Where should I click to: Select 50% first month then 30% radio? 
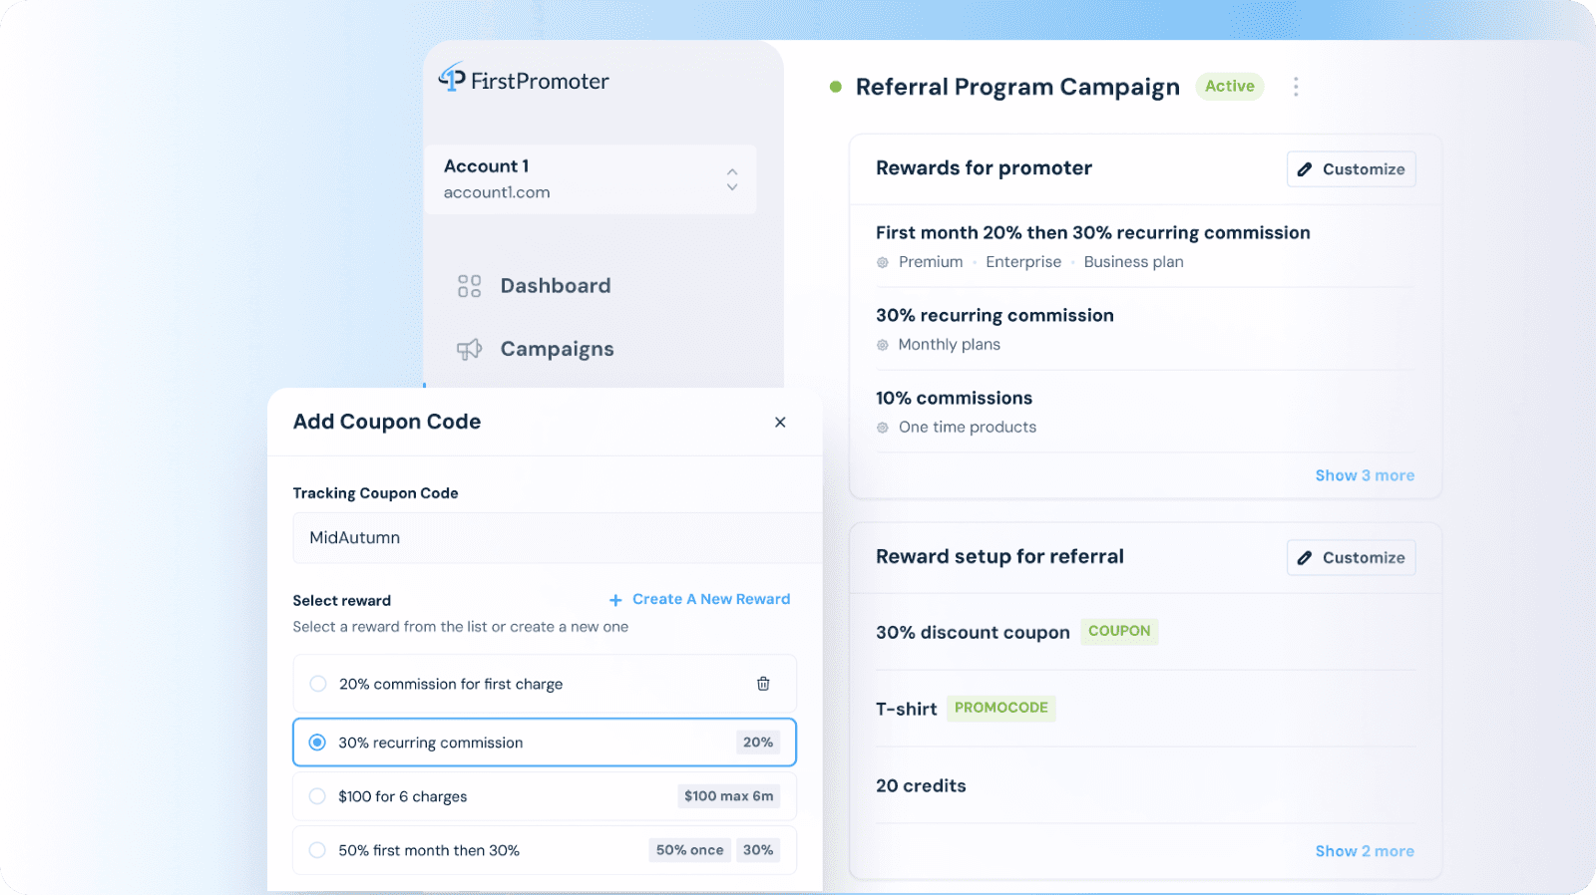pyautogui.click(x=317, y=850)
